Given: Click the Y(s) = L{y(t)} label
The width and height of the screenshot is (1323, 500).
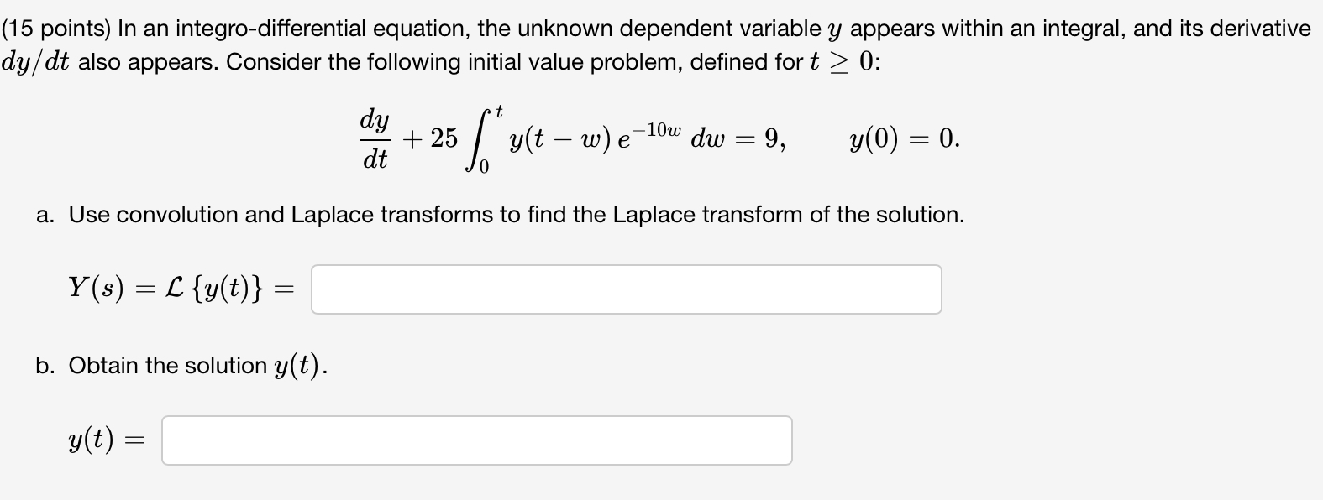Looking at the screenshot, I should click(180, 289).
